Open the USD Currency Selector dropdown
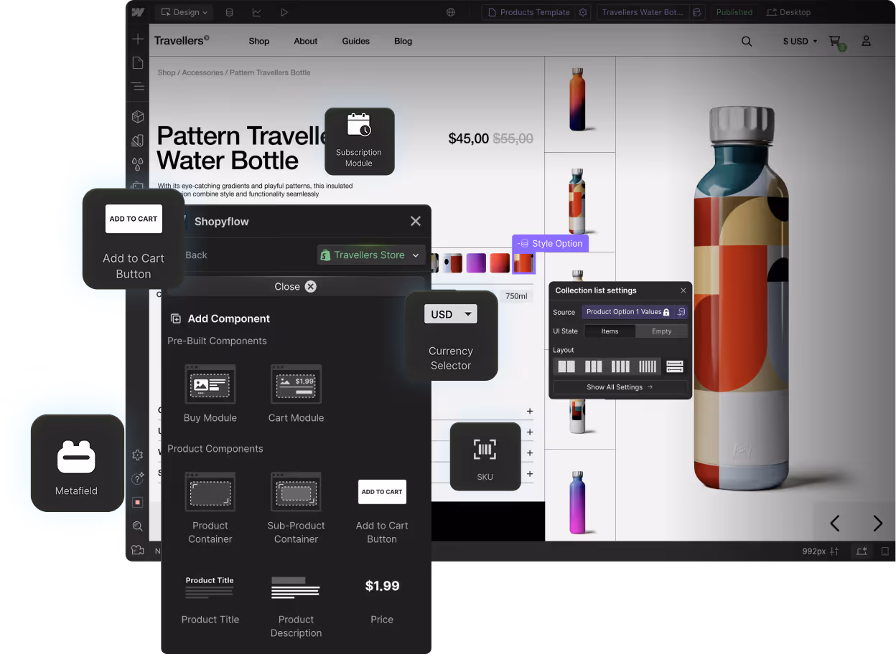Image resolution: width=896 pixels, height=654 pixels. 451,314
